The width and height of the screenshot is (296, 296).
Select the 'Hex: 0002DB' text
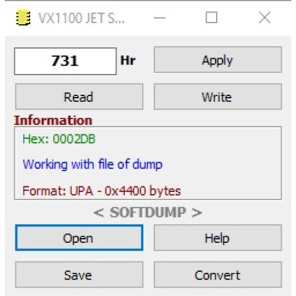point(59,139)
